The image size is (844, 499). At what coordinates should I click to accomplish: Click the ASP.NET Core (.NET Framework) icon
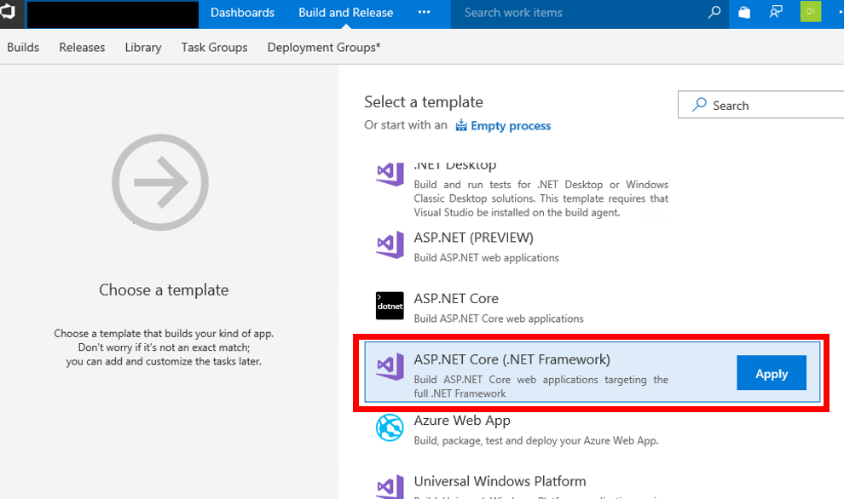[390, 366]
